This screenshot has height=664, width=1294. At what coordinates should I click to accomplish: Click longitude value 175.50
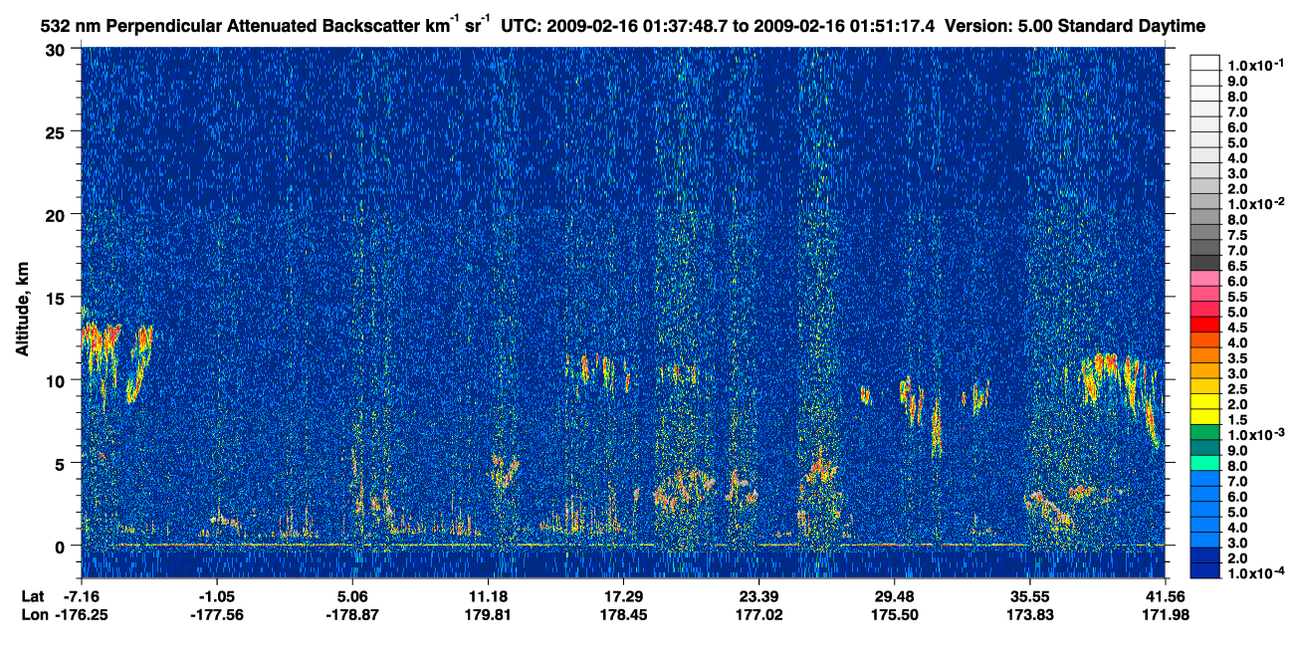pos(894,615)
